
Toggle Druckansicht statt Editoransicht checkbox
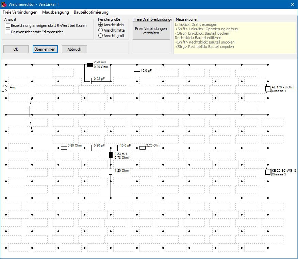[8, 32]
